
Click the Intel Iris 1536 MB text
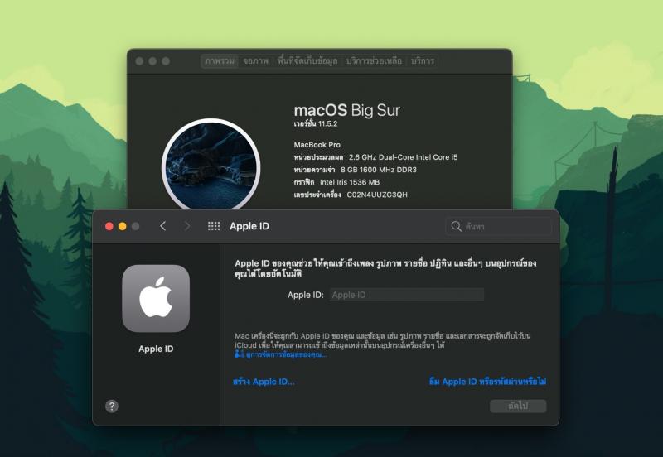[350, 182]
